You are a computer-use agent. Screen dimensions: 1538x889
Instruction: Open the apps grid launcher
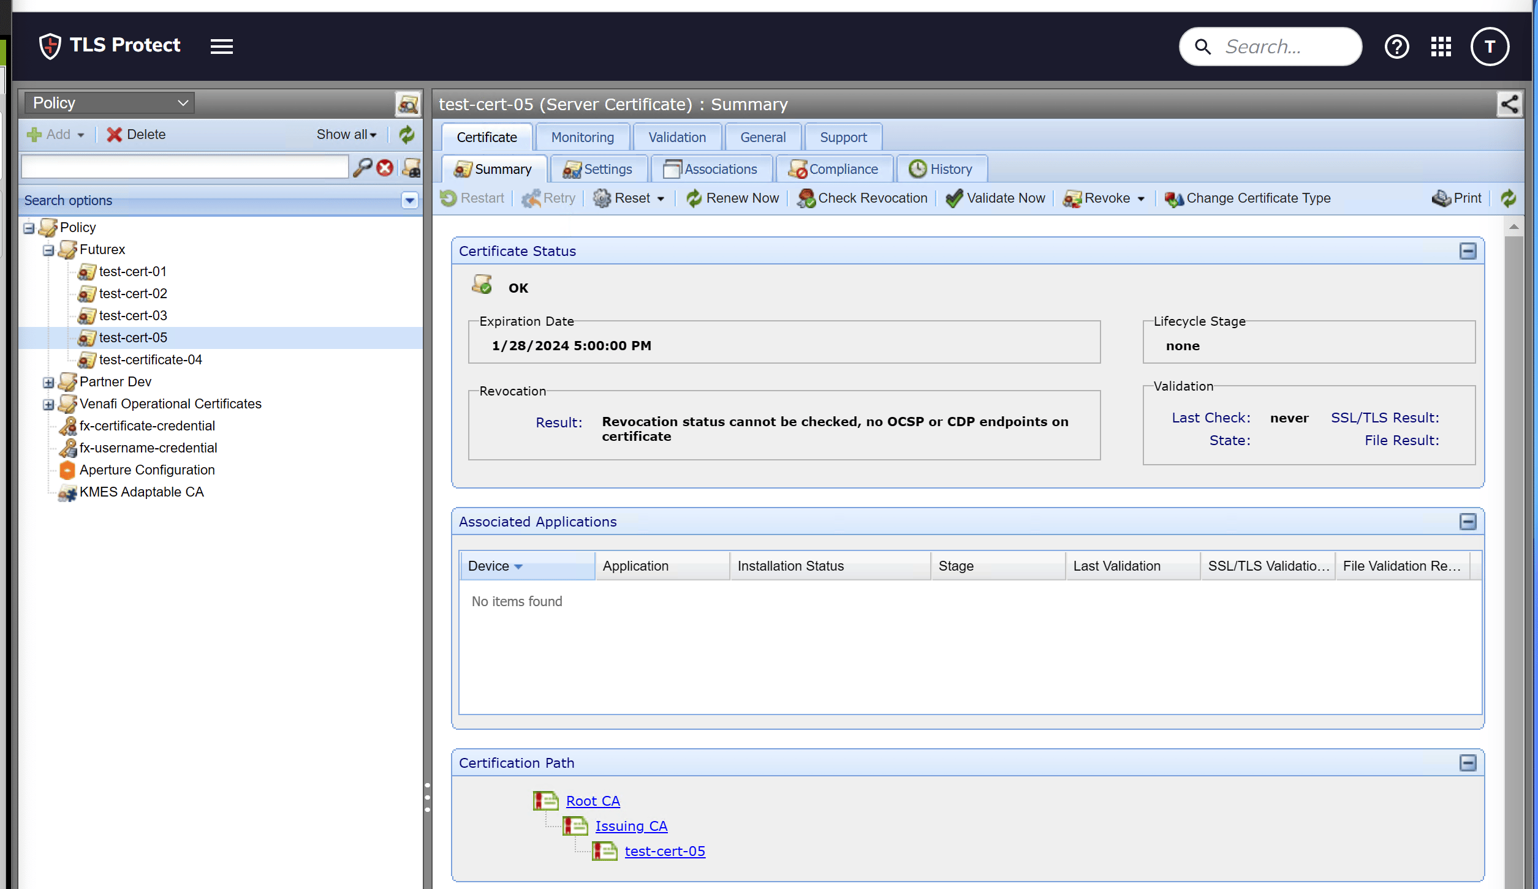tap(1441, 47)
